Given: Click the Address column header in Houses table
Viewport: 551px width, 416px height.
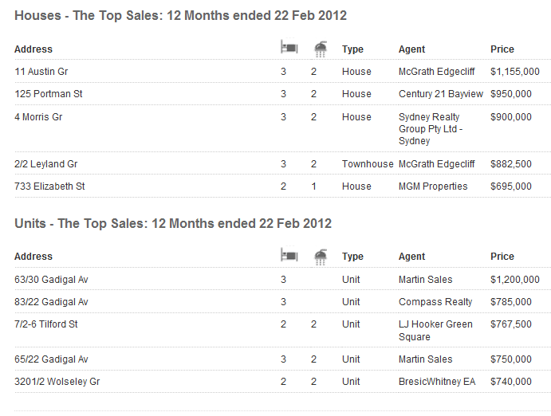Looking at the screenshot, I should tap(33, 49).
